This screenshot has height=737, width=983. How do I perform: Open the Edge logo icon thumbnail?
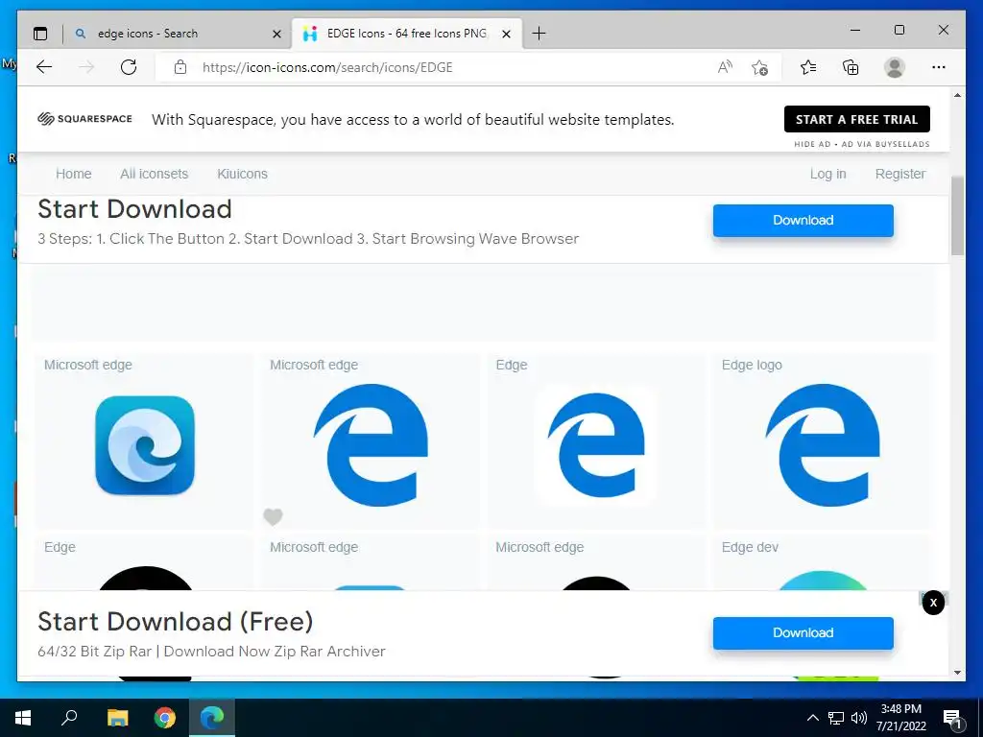point(822,445)
